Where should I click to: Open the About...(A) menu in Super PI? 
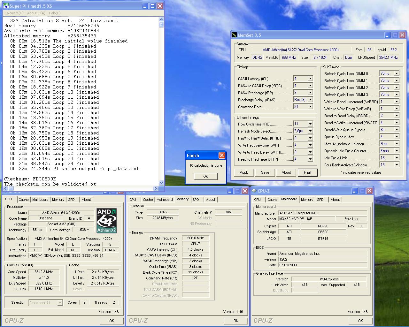pyautogui.click(x=36, y=13)
